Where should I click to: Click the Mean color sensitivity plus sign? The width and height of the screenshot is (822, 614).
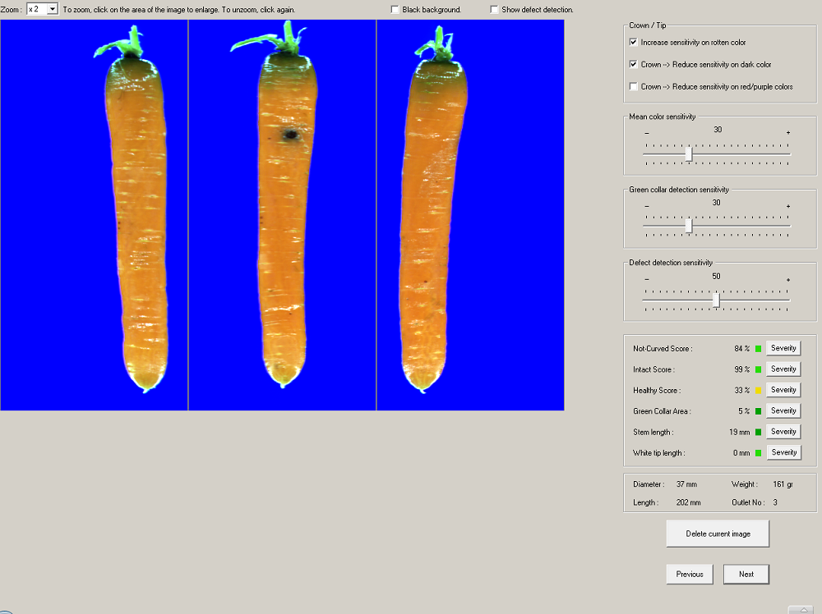788,133
